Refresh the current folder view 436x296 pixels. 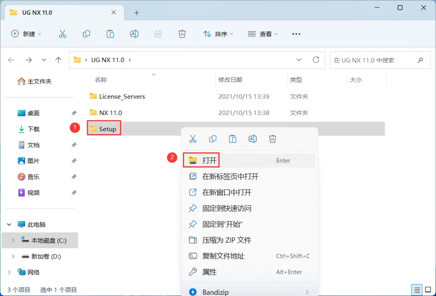[316, 60]
